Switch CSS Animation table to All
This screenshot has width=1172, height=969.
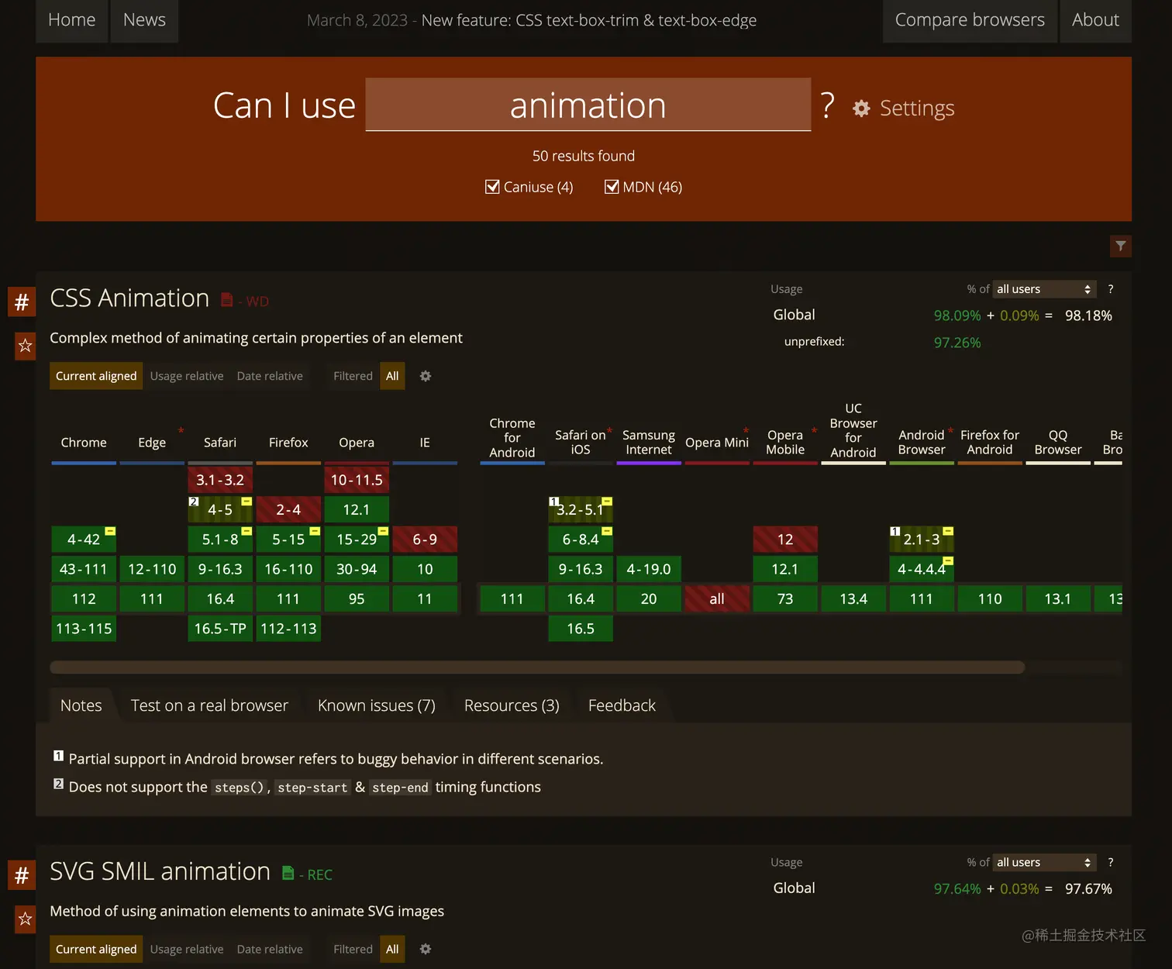click(x=392, y=376)
